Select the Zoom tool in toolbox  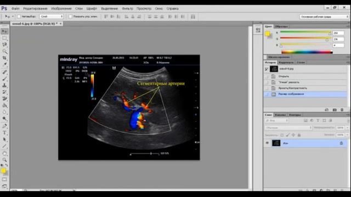[x=4, y=160]
